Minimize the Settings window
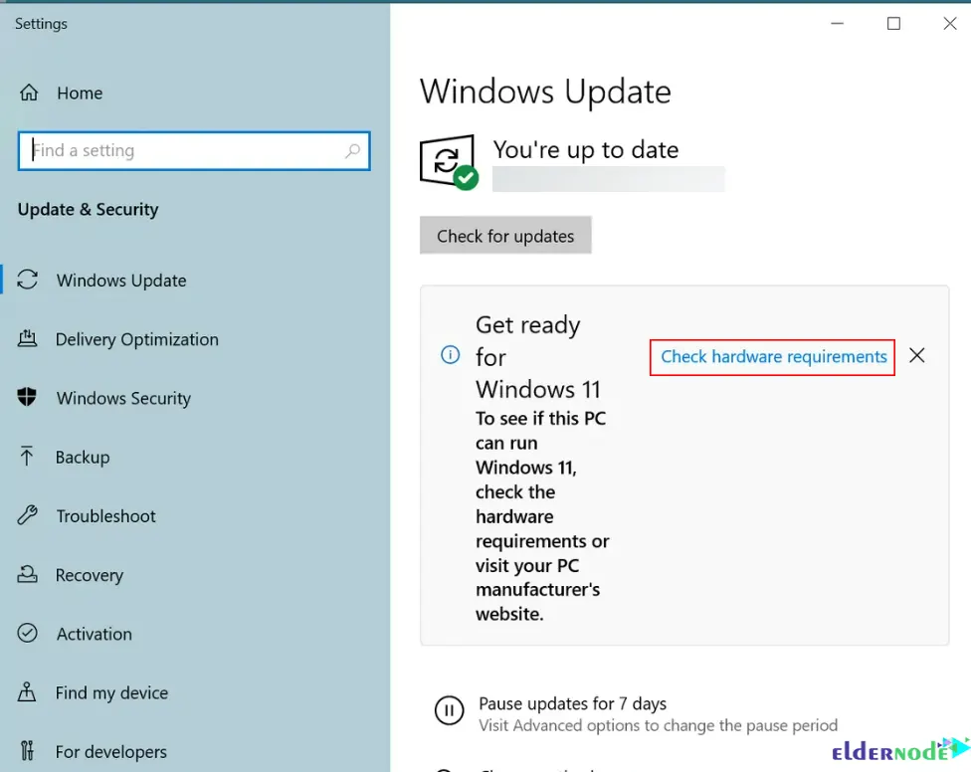The height and width of the screenshot is (772, 971). point(838,24)
